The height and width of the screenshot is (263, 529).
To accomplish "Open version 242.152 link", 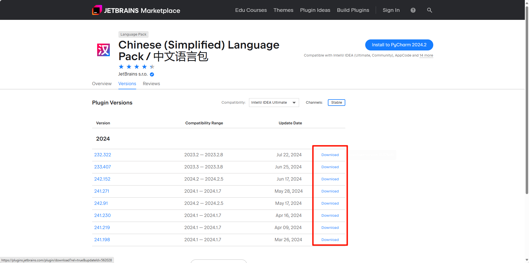I will point(102,179).
